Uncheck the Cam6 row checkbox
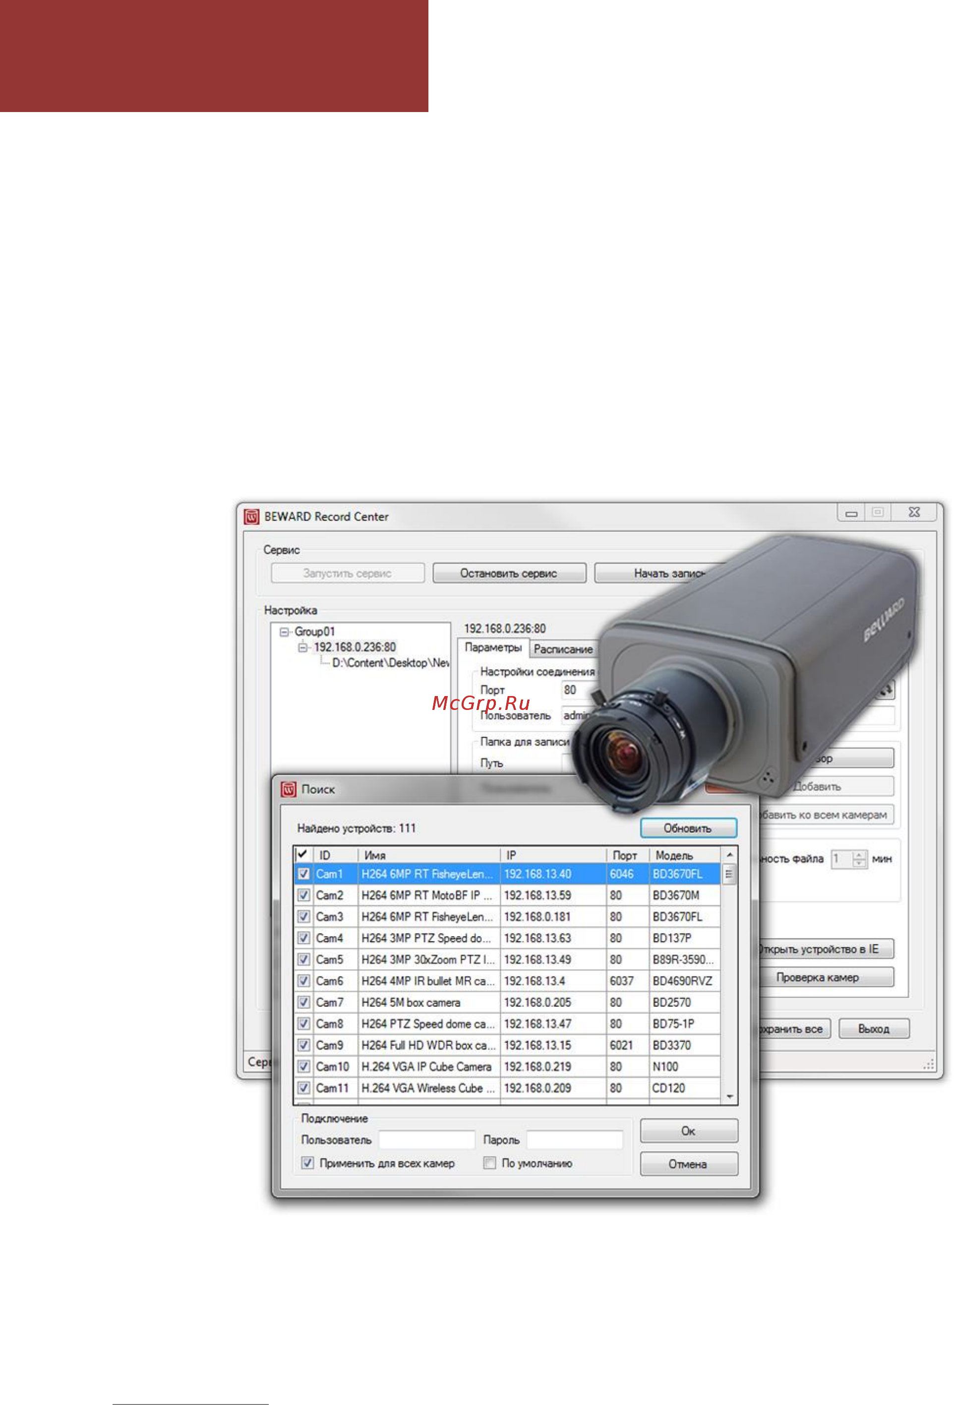 [303, 981]
